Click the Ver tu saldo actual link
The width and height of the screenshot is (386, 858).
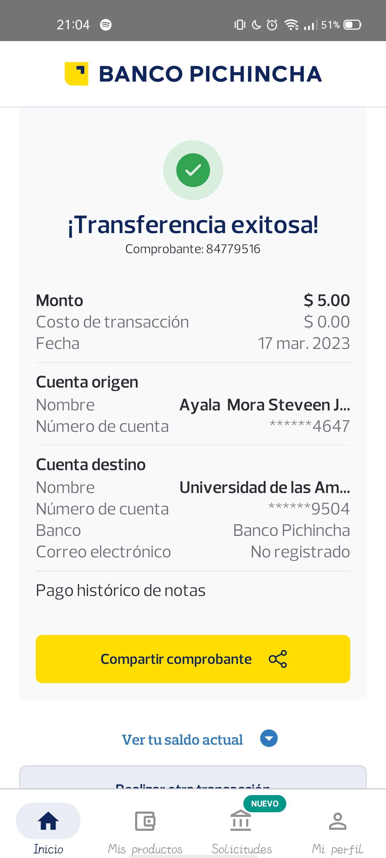[x=182, y=740]
